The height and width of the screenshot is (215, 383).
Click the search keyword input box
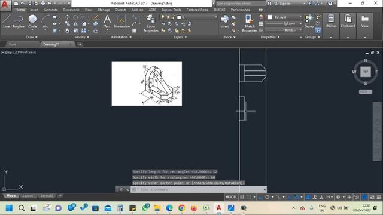point(241,4)
